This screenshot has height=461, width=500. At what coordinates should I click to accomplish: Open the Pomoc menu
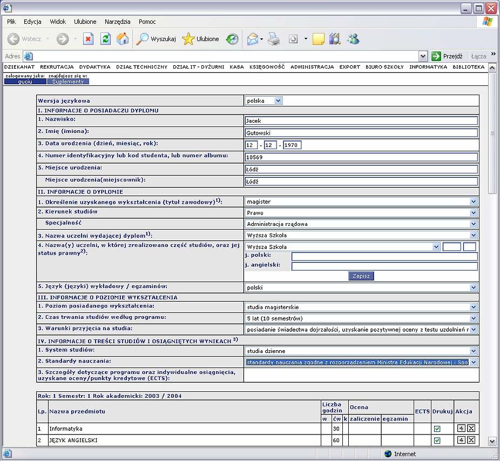[147, 22]
